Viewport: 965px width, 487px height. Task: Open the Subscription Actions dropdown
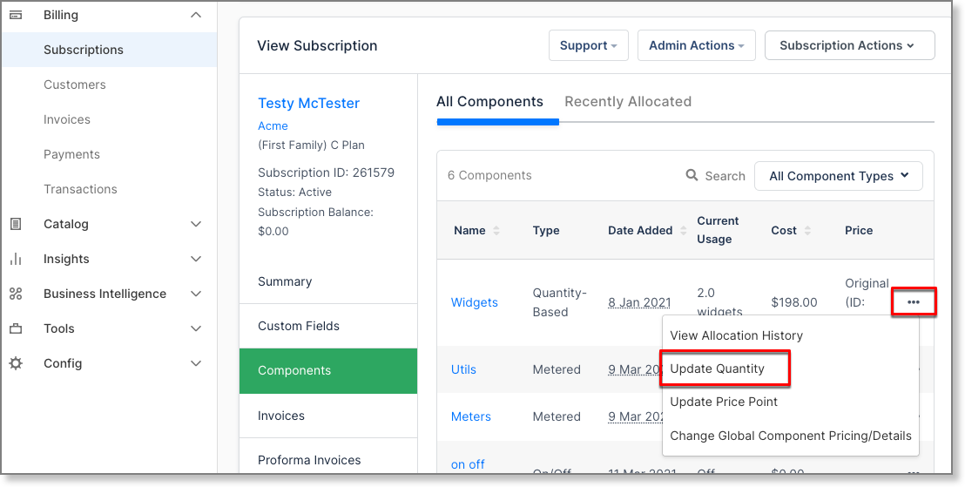(x=848, y=45)
